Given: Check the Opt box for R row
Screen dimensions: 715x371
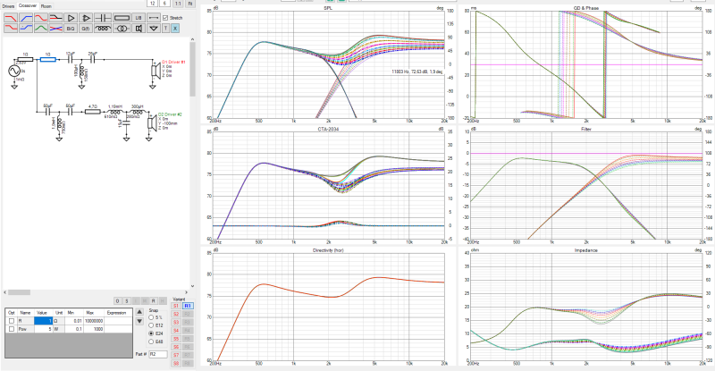Looking at the screenshot, I should (x=12, y=321).
